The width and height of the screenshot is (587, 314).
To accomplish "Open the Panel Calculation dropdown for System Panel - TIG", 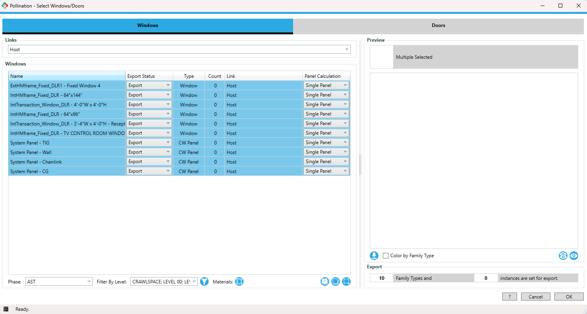I will (345, 142).
